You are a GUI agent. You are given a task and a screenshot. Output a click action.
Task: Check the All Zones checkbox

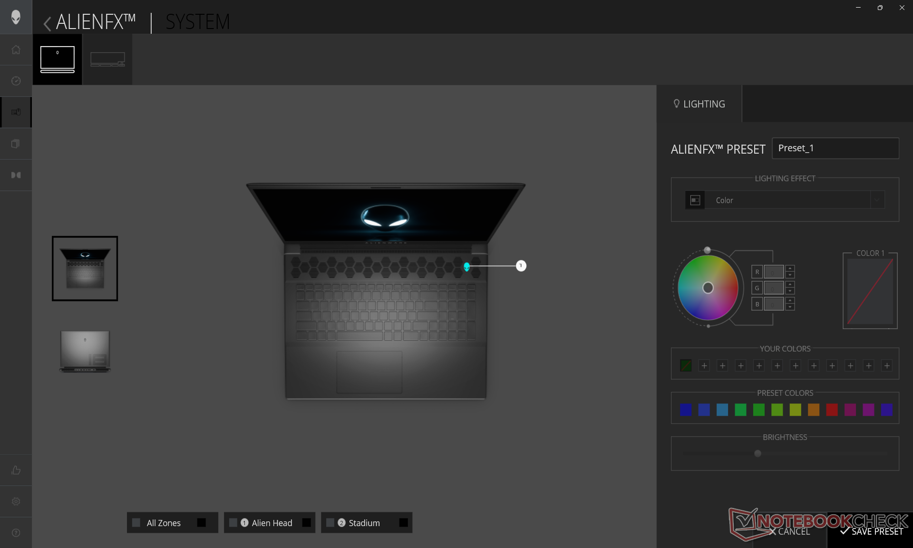click(x=136, y=523)
